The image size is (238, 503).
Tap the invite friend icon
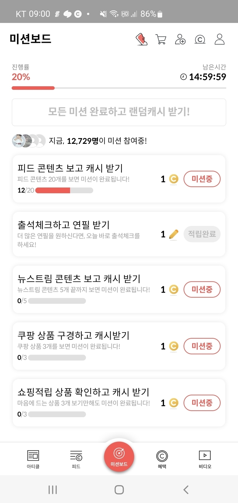[180, 39]
